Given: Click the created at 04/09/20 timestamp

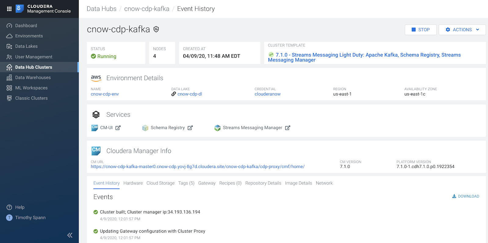Looking at the screenshot, I should coord(211,56).
